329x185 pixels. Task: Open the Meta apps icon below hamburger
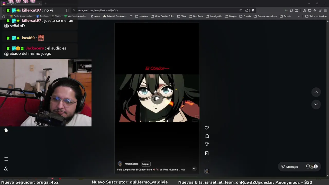6,169
